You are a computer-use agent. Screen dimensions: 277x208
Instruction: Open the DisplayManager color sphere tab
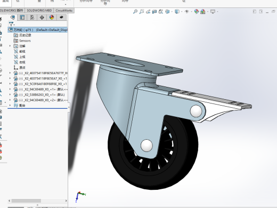click(x=52, y=17)
